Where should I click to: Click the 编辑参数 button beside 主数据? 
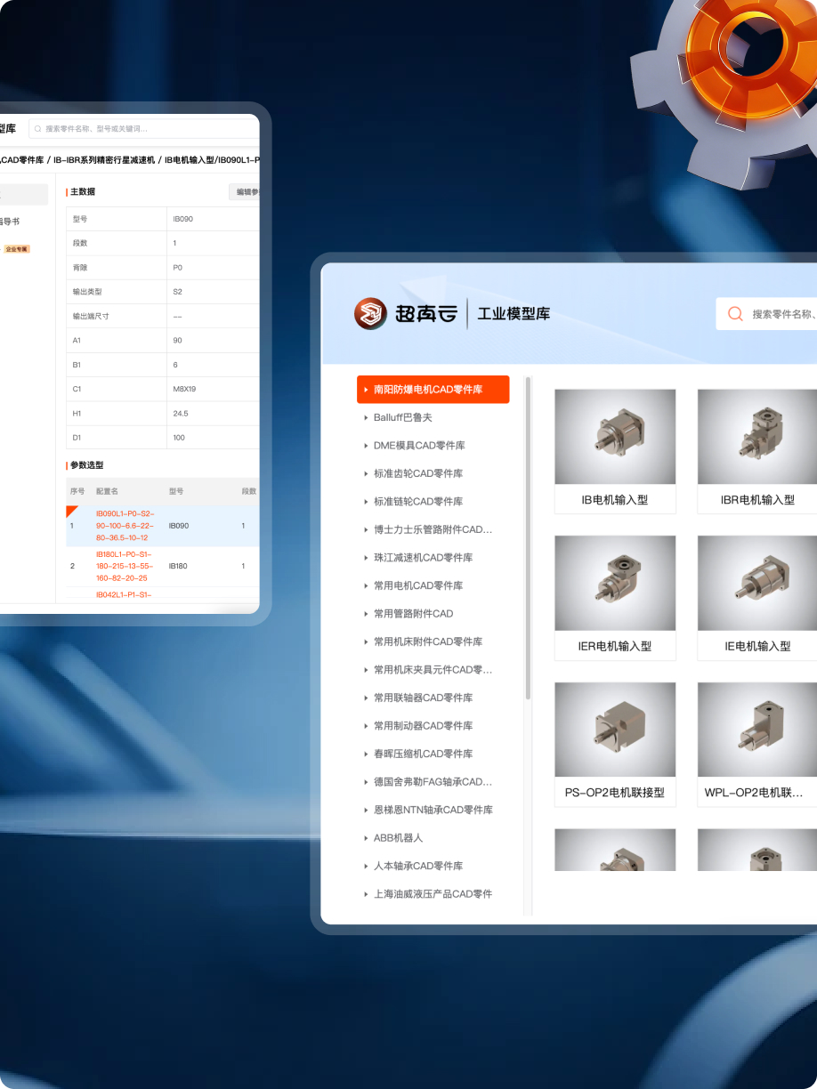[x=246, y=192]
